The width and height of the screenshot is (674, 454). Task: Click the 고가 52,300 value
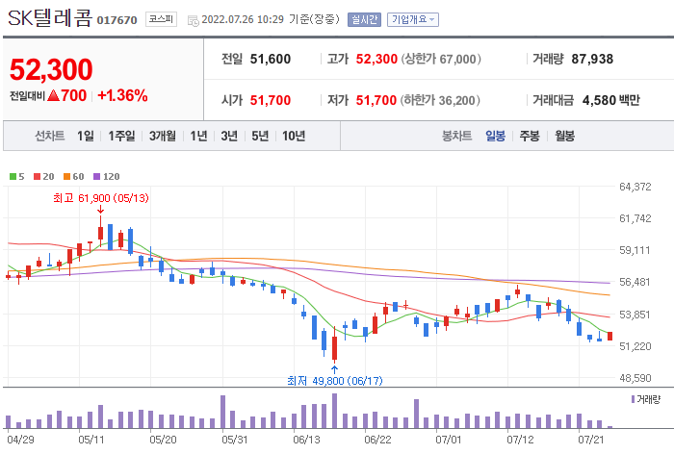(376, 59)
